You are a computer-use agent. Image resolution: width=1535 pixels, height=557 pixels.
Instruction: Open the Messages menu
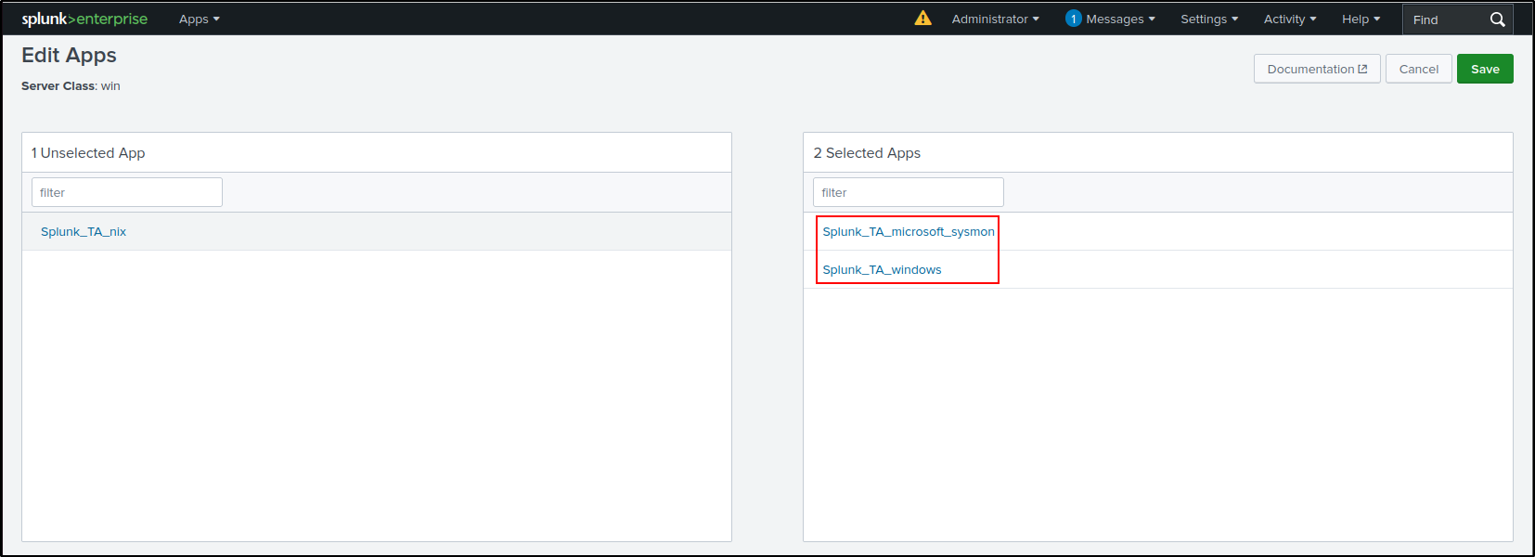(x=1120, y=19)
